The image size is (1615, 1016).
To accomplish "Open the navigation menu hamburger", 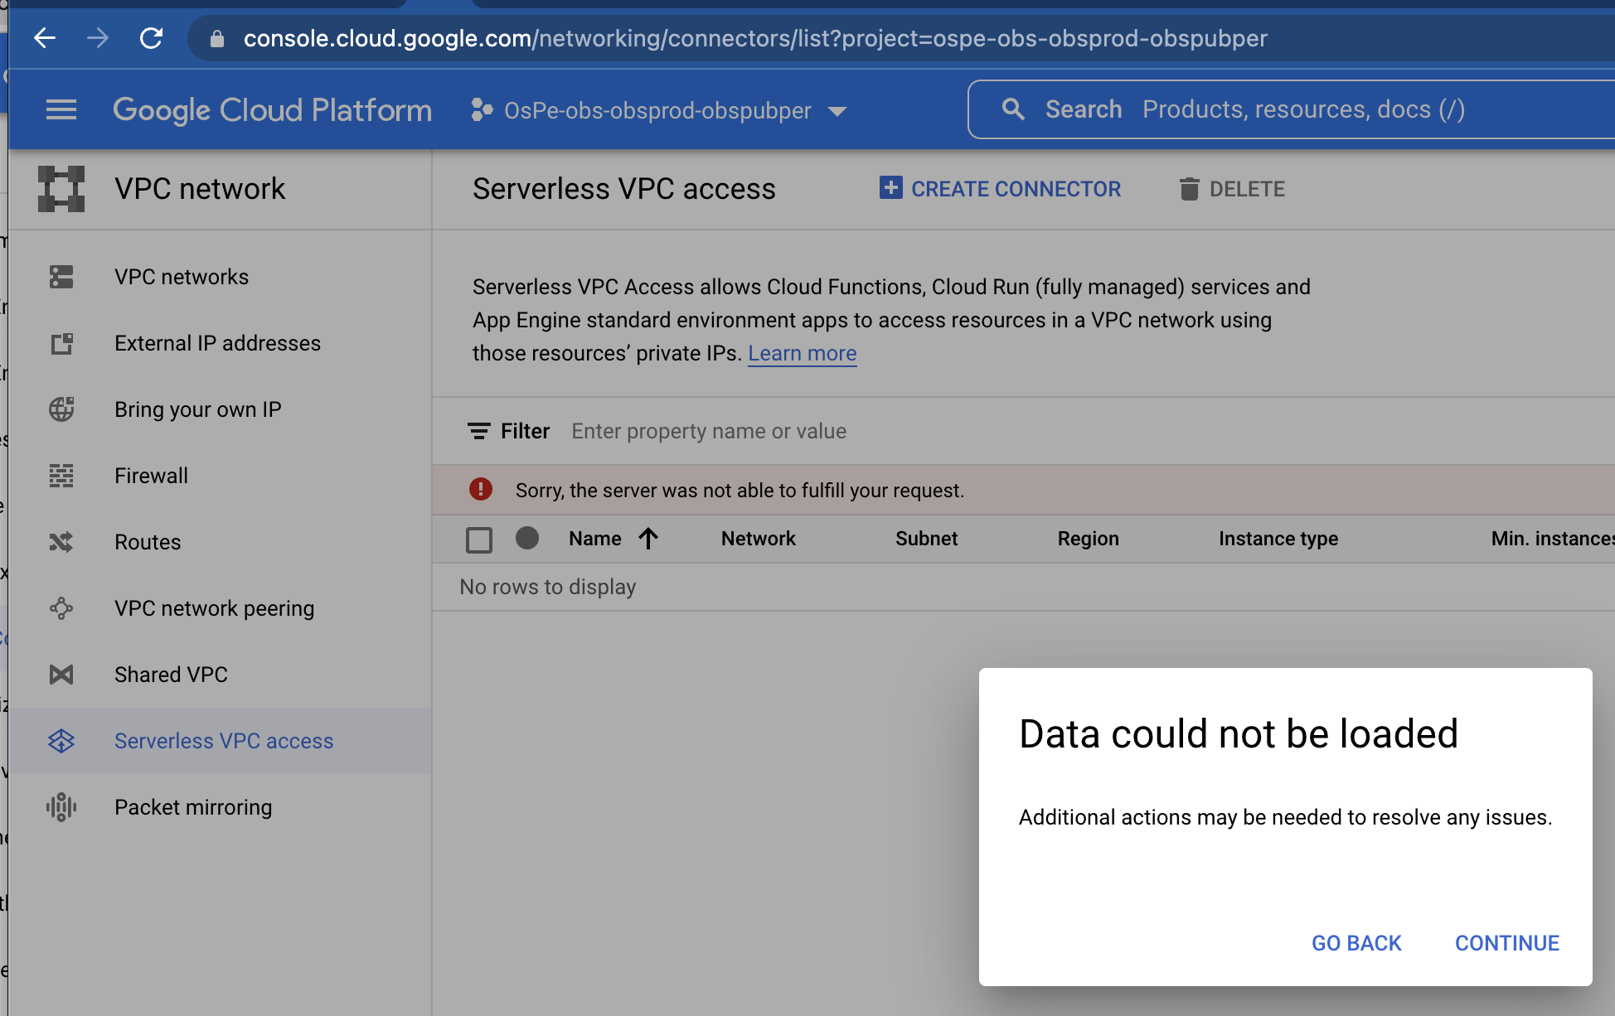I will (61, 109).
